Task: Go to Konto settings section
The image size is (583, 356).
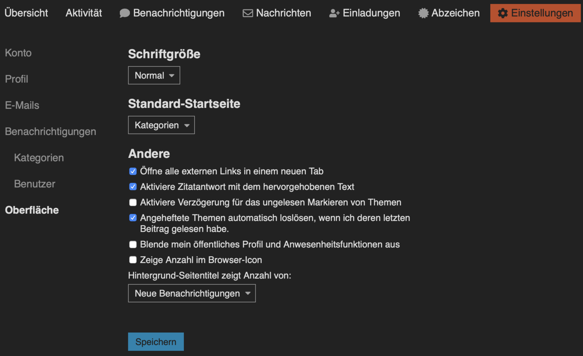Action: point(18,53)
